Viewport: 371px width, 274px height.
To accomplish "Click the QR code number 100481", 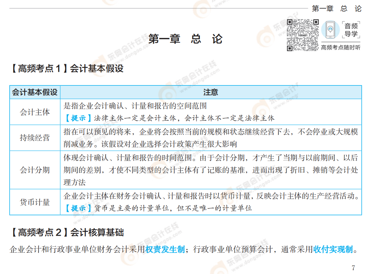I will (303, 35).
